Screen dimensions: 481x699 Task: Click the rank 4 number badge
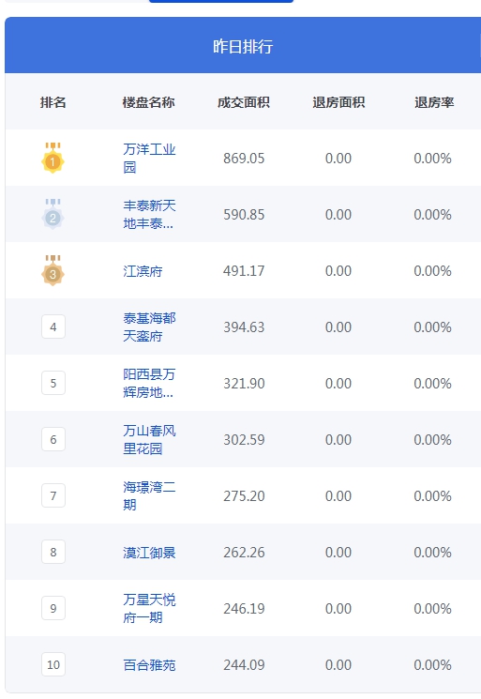[53, 327]
